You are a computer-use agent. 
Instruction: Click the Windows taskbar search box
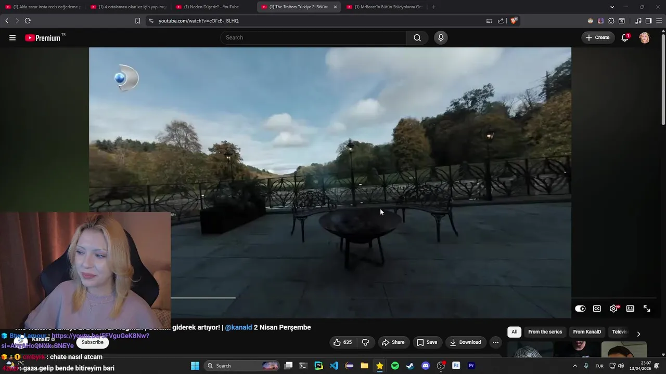tap(242, 366)
